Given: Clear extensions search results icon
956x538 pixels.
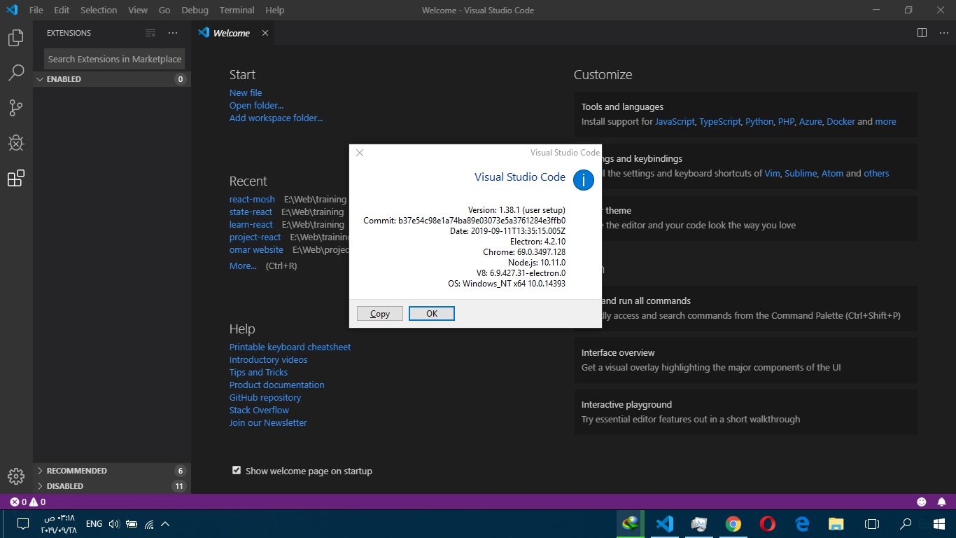Looking at the screenshot, I should click(150, 33).
